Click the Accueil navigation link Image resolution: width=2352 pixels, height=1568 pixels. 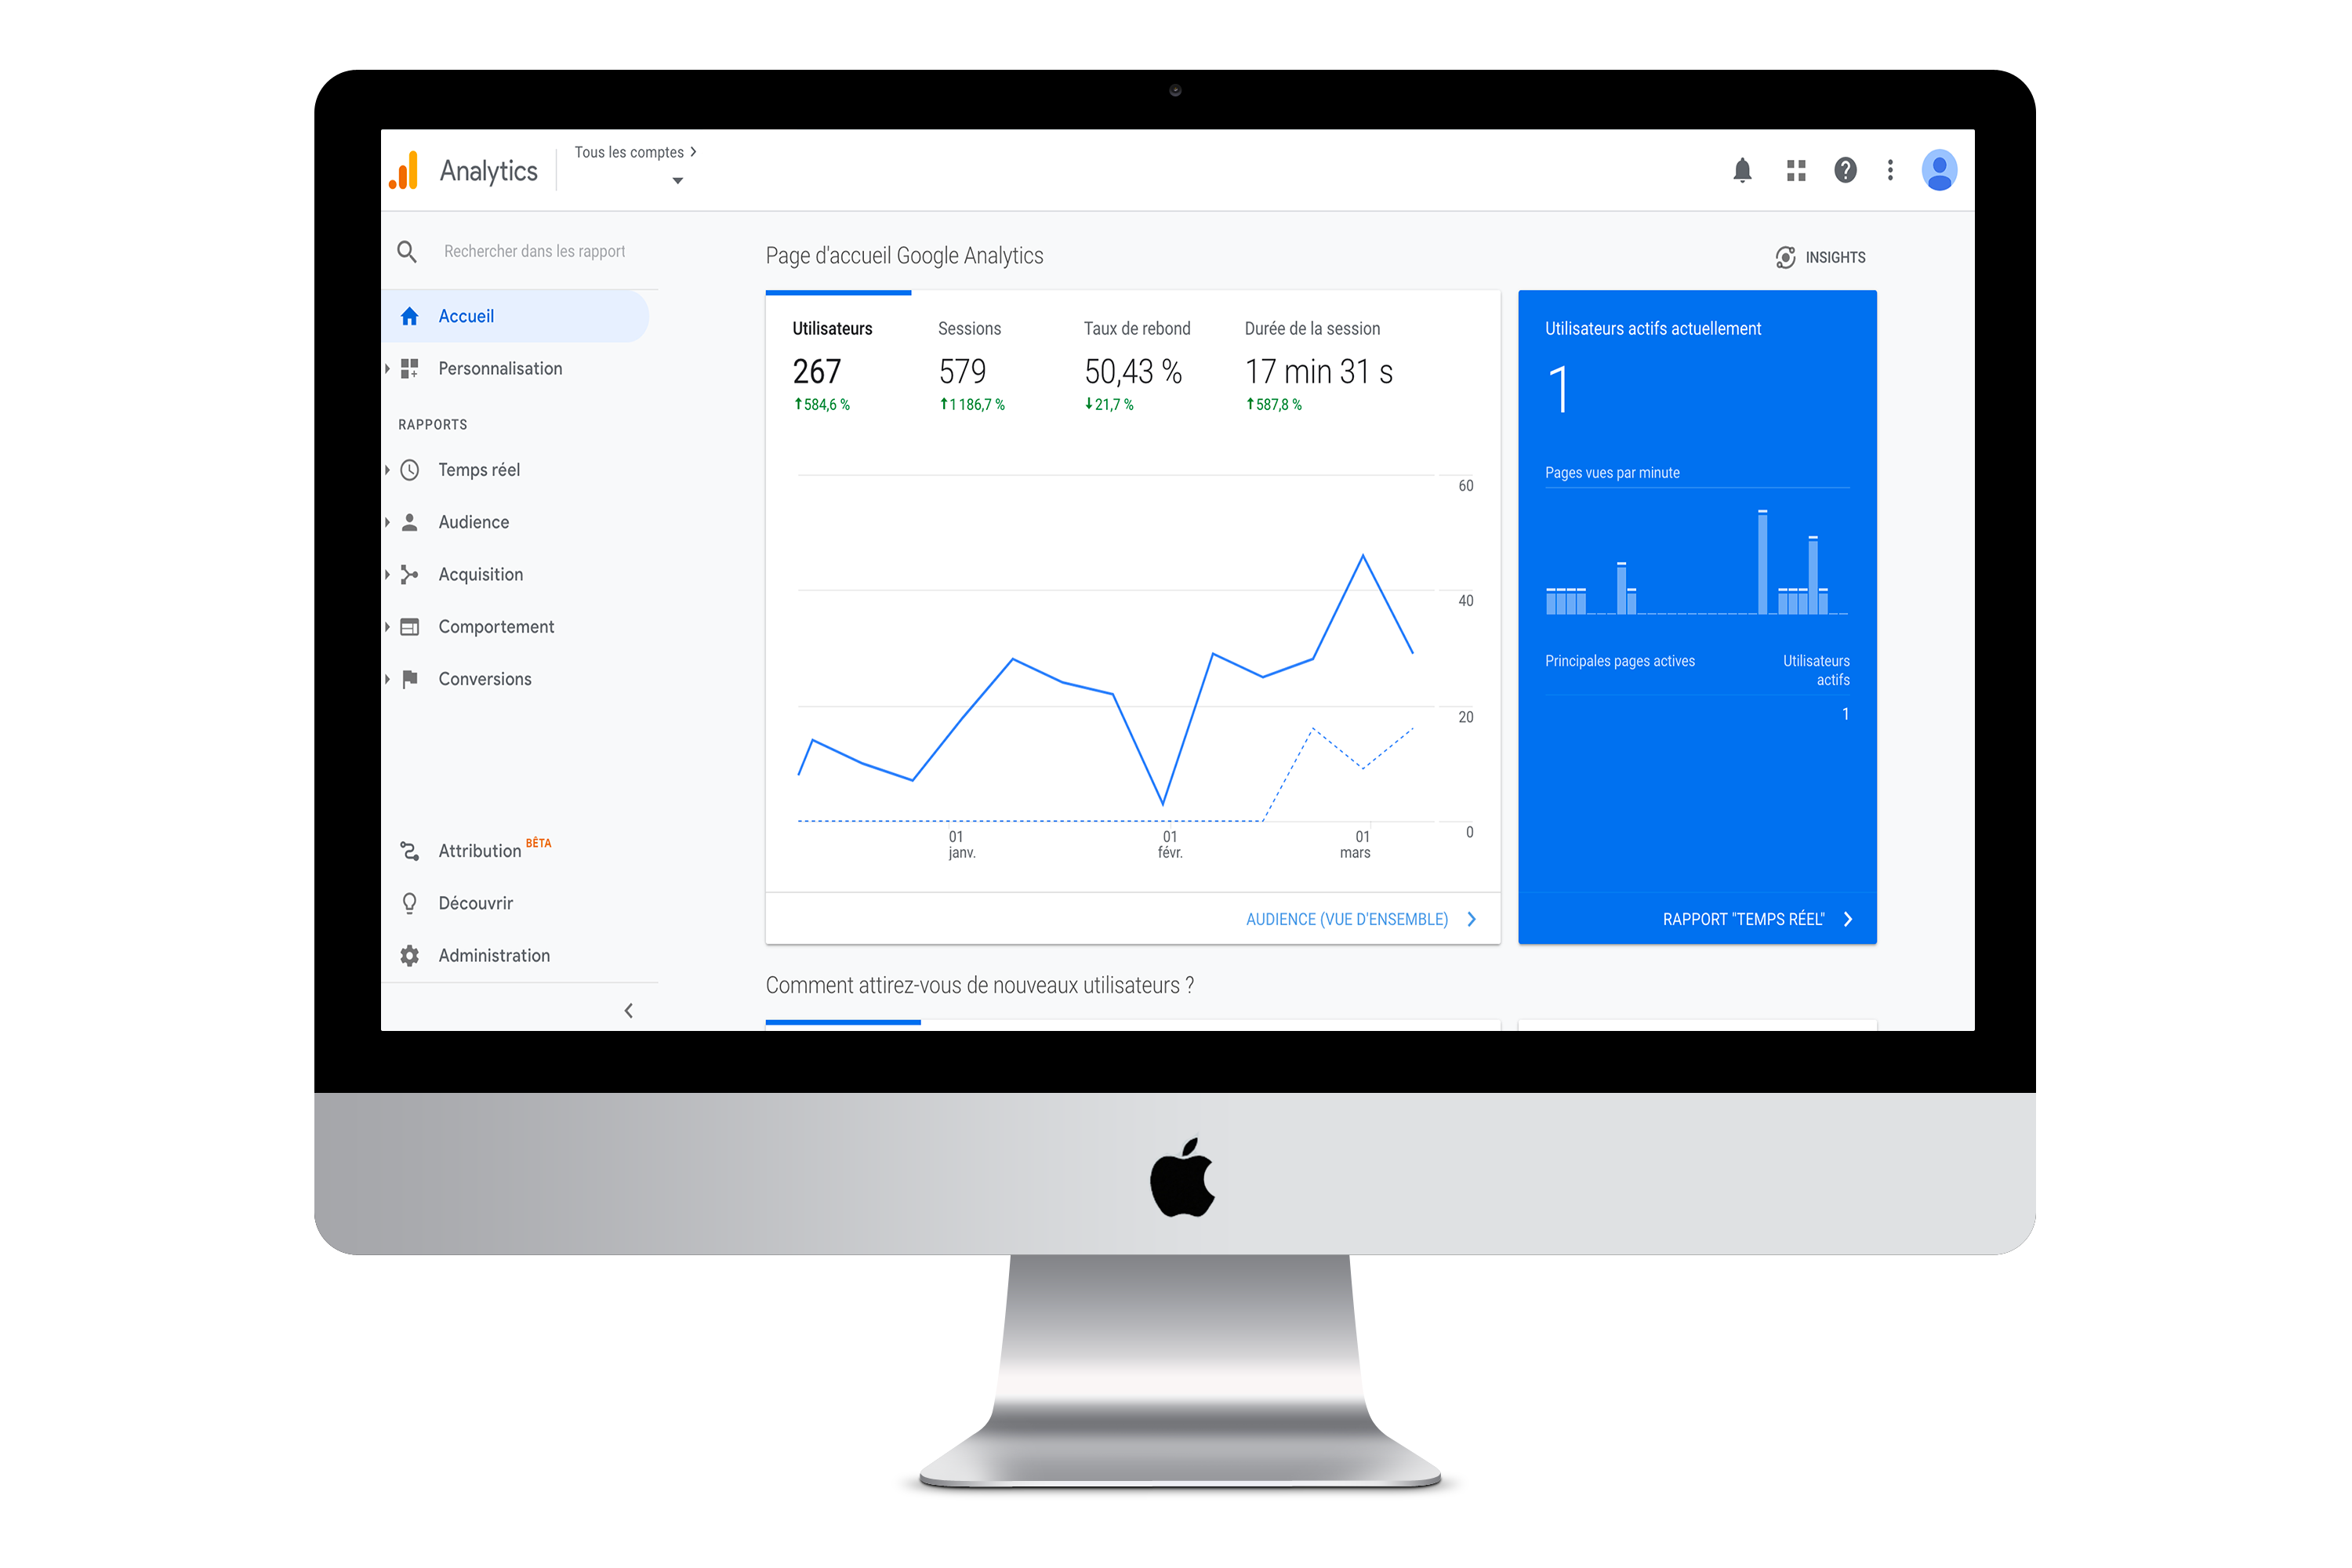pos(464,315)
